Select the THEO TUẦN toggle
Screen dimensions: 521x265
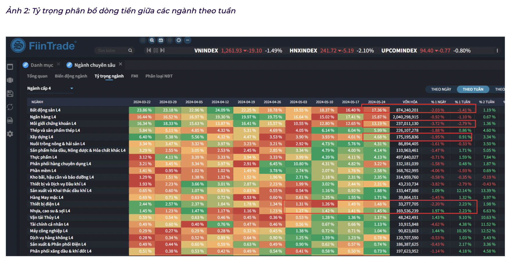[473, 89]
